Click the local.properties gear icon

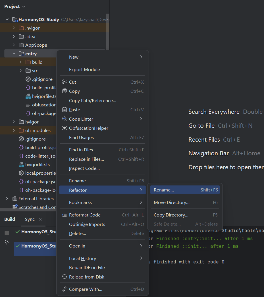pyautogui.click(x=21, y=173)
